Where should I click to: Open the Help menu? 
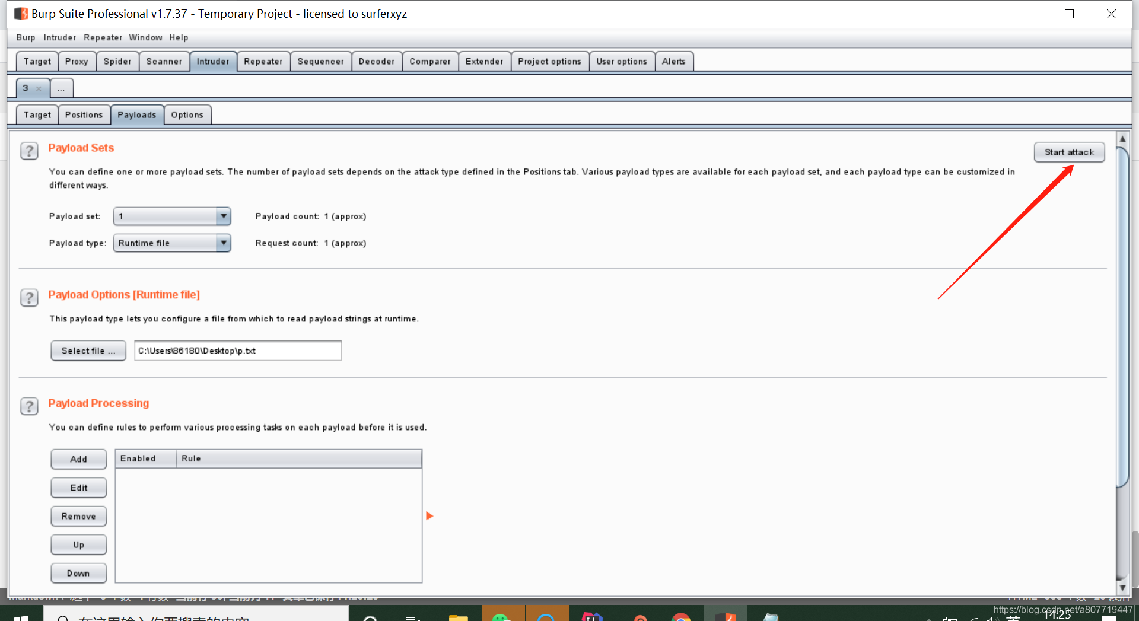[179, 37]
